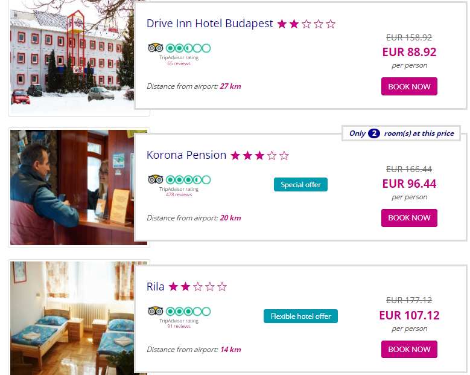Screen dimensions: 470x375
Task: Click TripAdvisor owl icon for Korona Pension
Action: point(155,179)
